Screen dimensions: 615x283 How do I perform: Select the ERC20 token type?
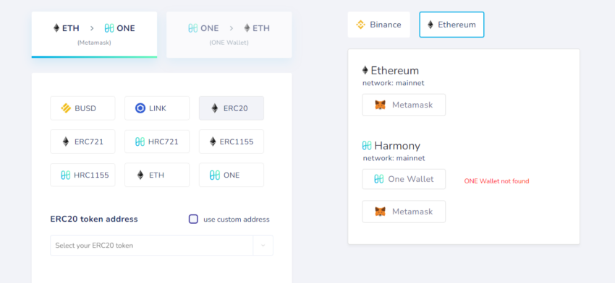[232, 108]
